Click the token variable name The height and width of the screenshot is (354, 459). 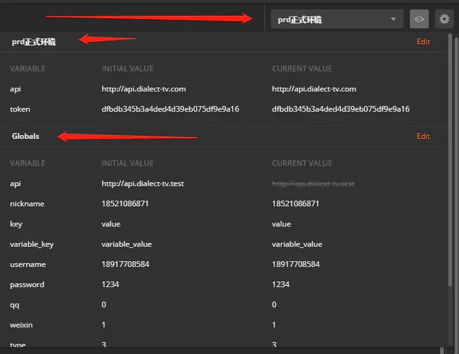point(20,109)
